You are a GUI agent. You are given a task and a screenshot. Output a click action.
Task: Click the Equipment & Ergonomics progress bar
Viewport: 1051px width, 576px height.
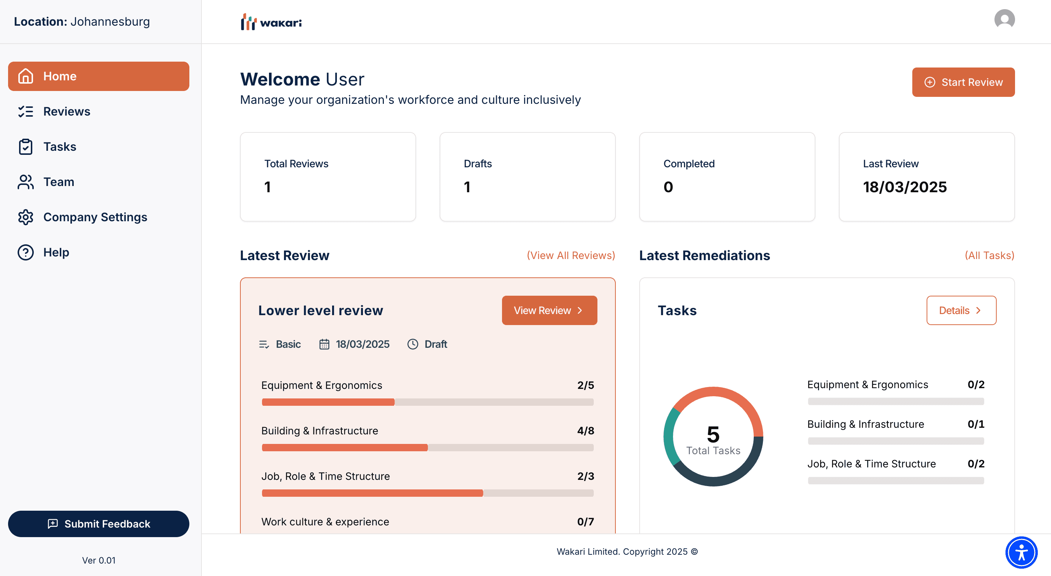coord(427,402)
